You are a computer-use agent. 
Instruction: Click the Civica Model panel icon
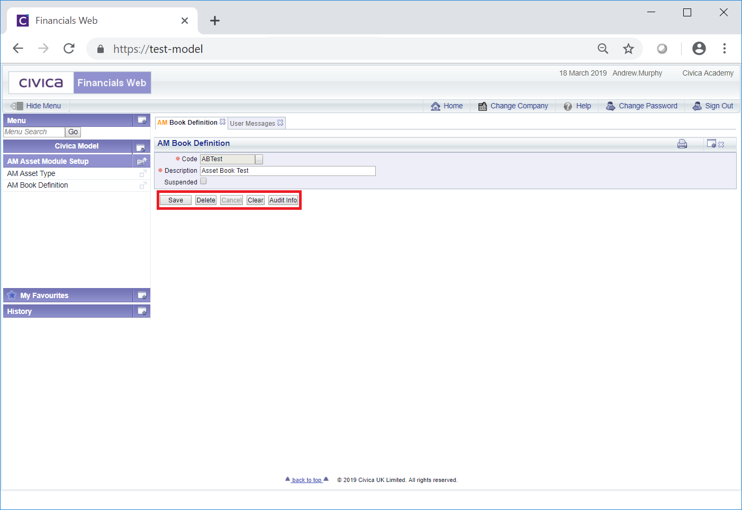[140, 147]
